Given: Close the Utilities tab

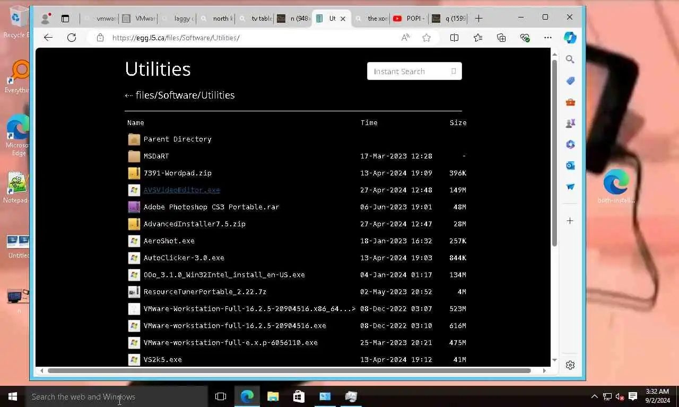Looking at the screenshot, I should tap(343, 19).
